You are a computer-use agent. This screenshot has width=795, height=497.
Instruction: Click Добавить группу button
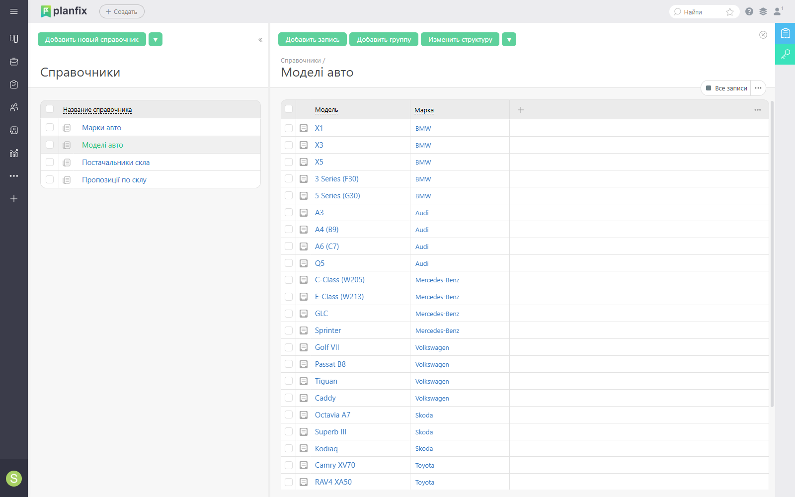[384, 39]
